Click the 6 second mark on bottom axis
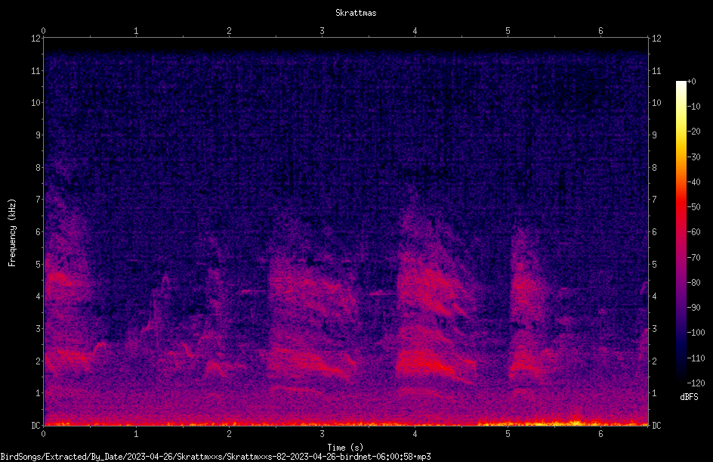 (x=600, y=434)
